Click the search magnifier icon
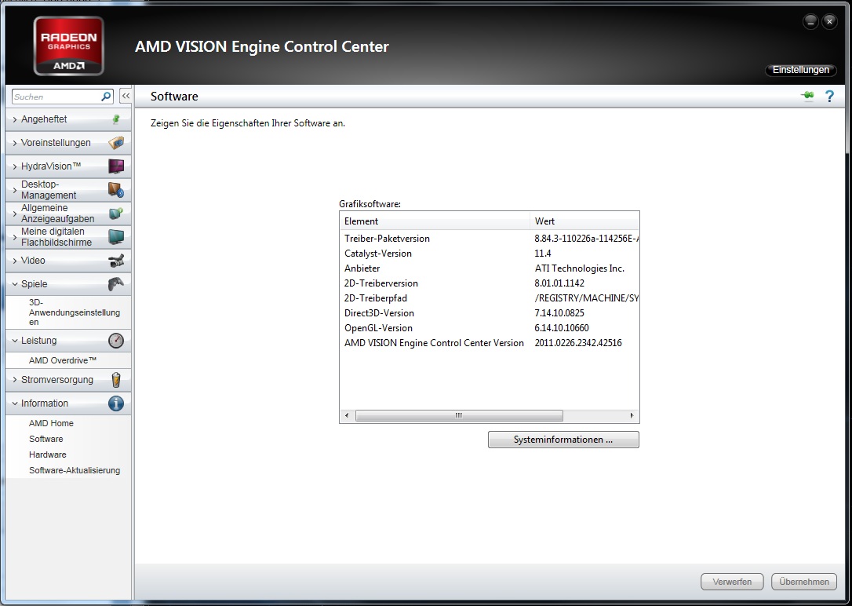Screen dimensions: 852x606 [106, 97]
